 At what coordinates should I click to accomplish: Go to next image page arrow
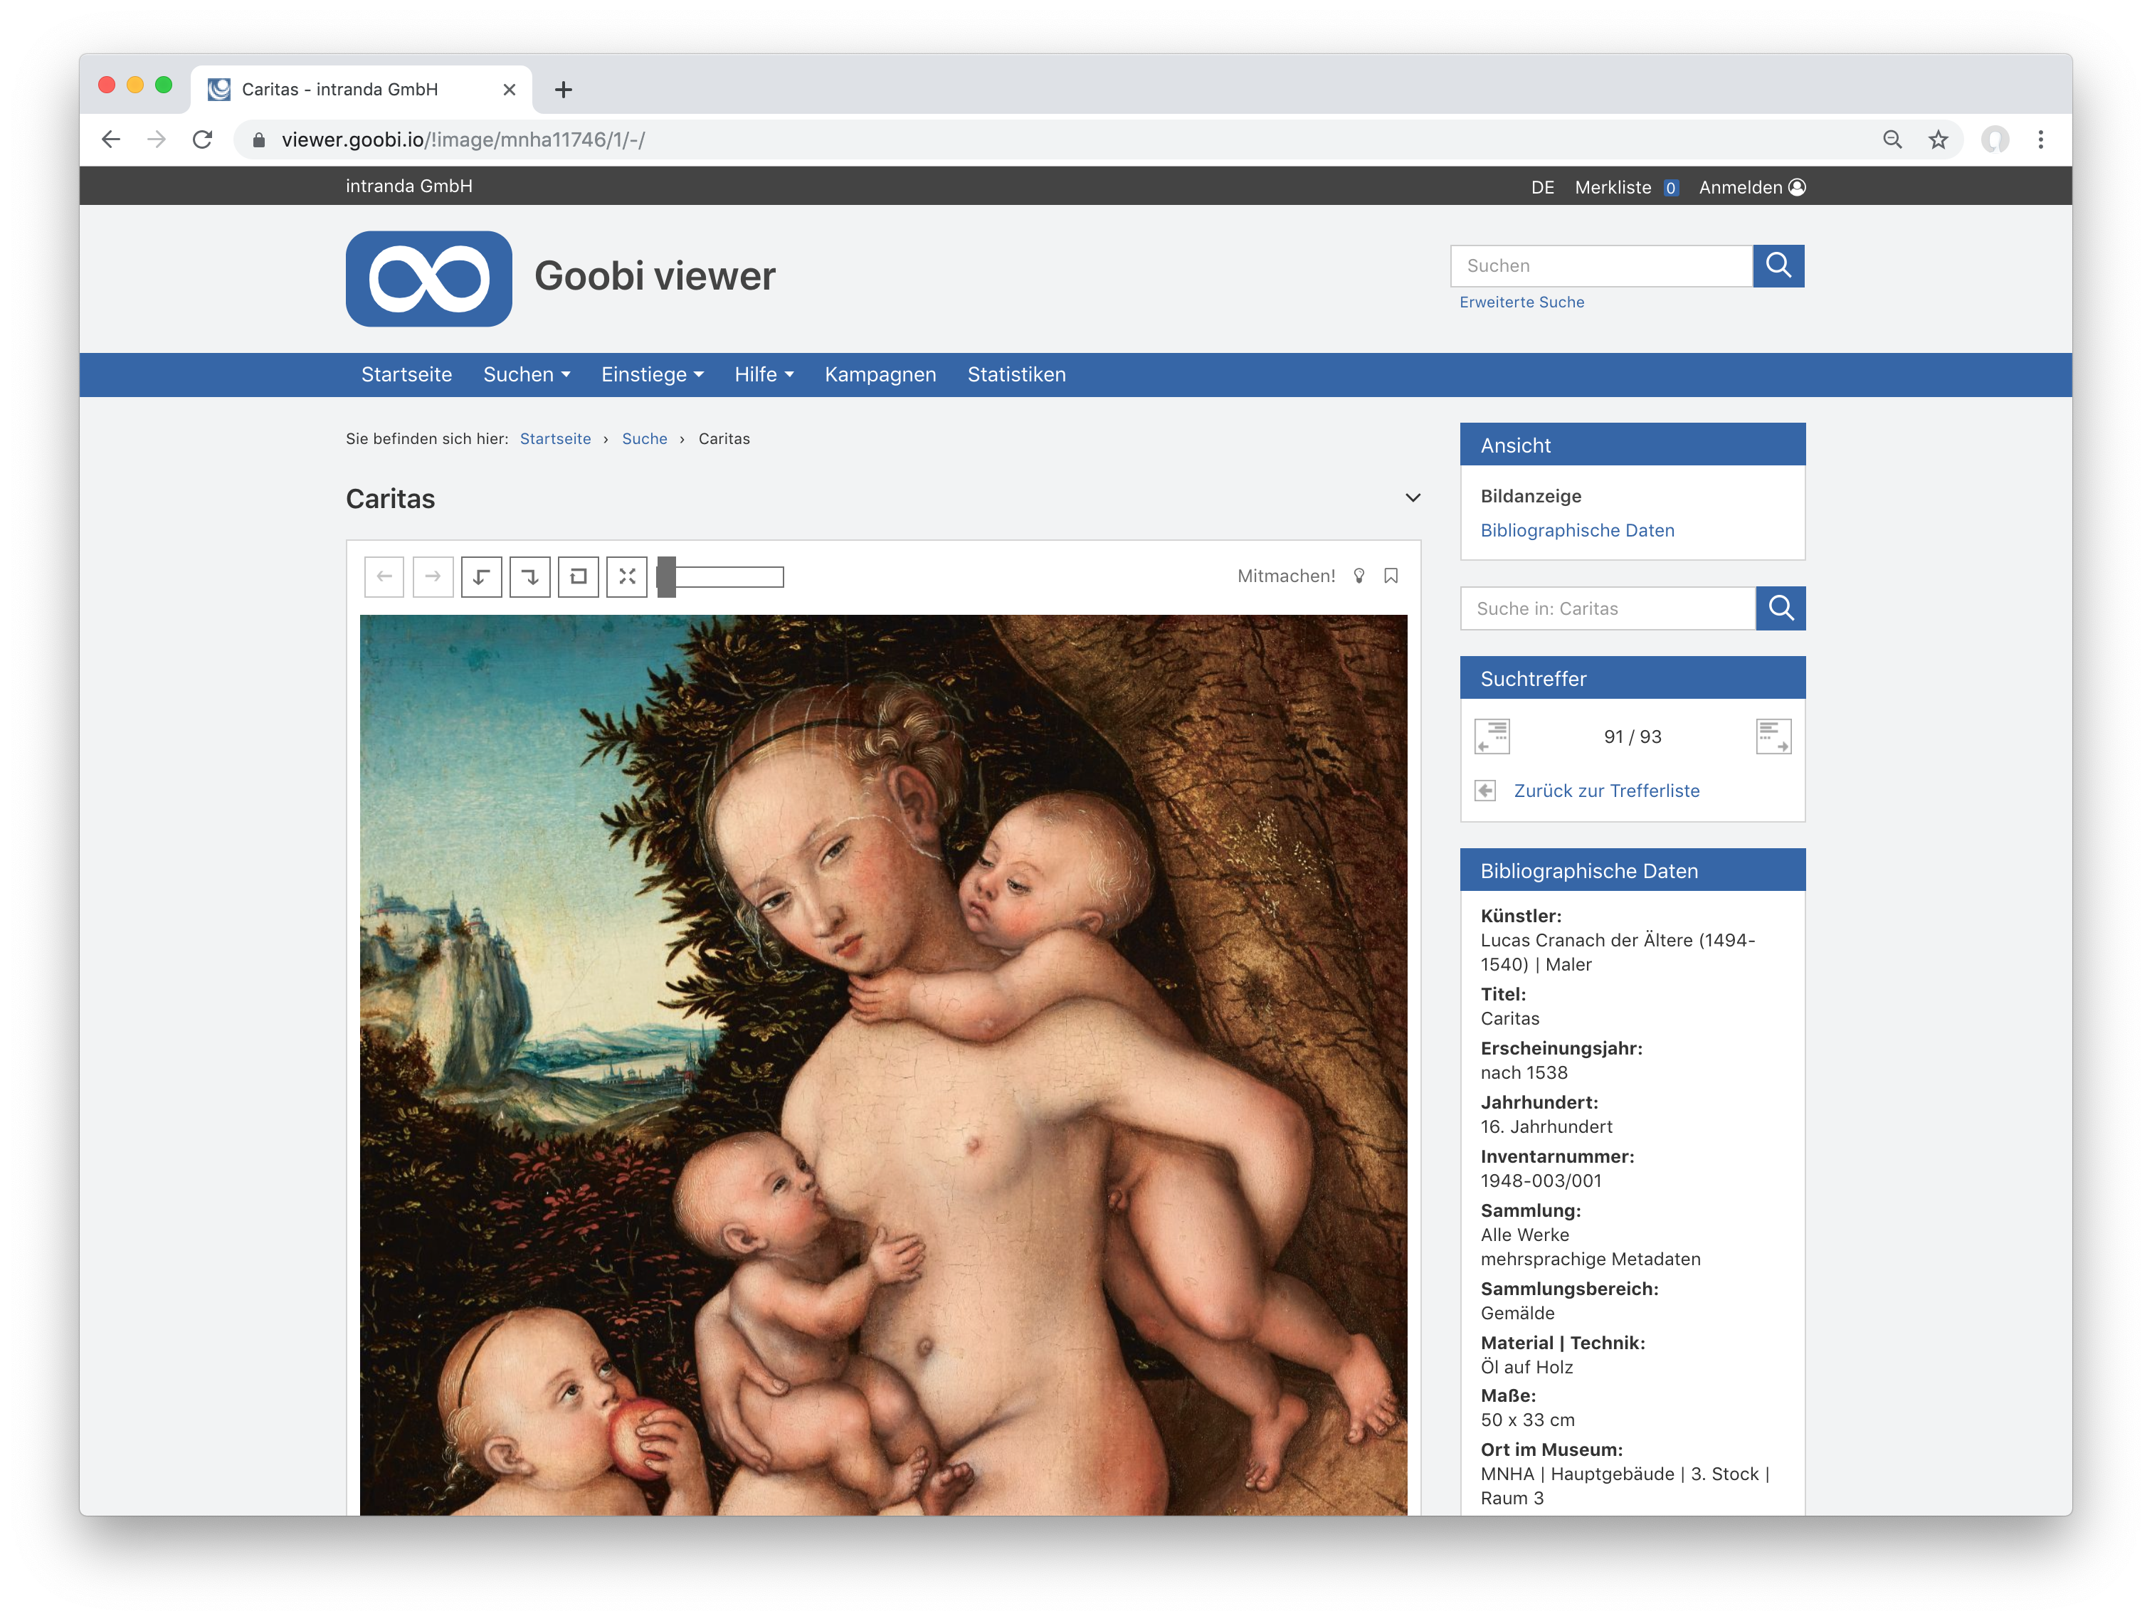click(x=433, y=577)
